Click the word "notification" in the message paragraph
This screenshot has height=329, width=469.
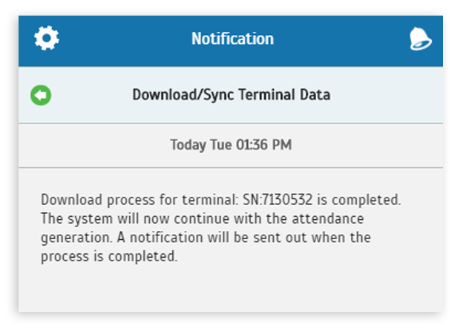(x=166, y=238)
